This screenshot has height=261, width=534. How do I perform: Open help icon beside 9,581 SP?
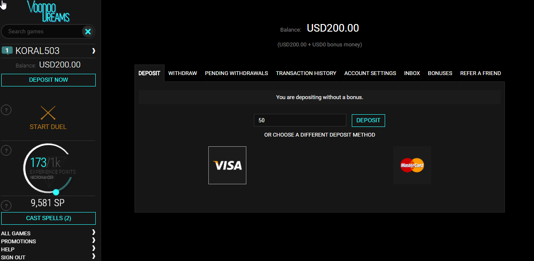6,205
